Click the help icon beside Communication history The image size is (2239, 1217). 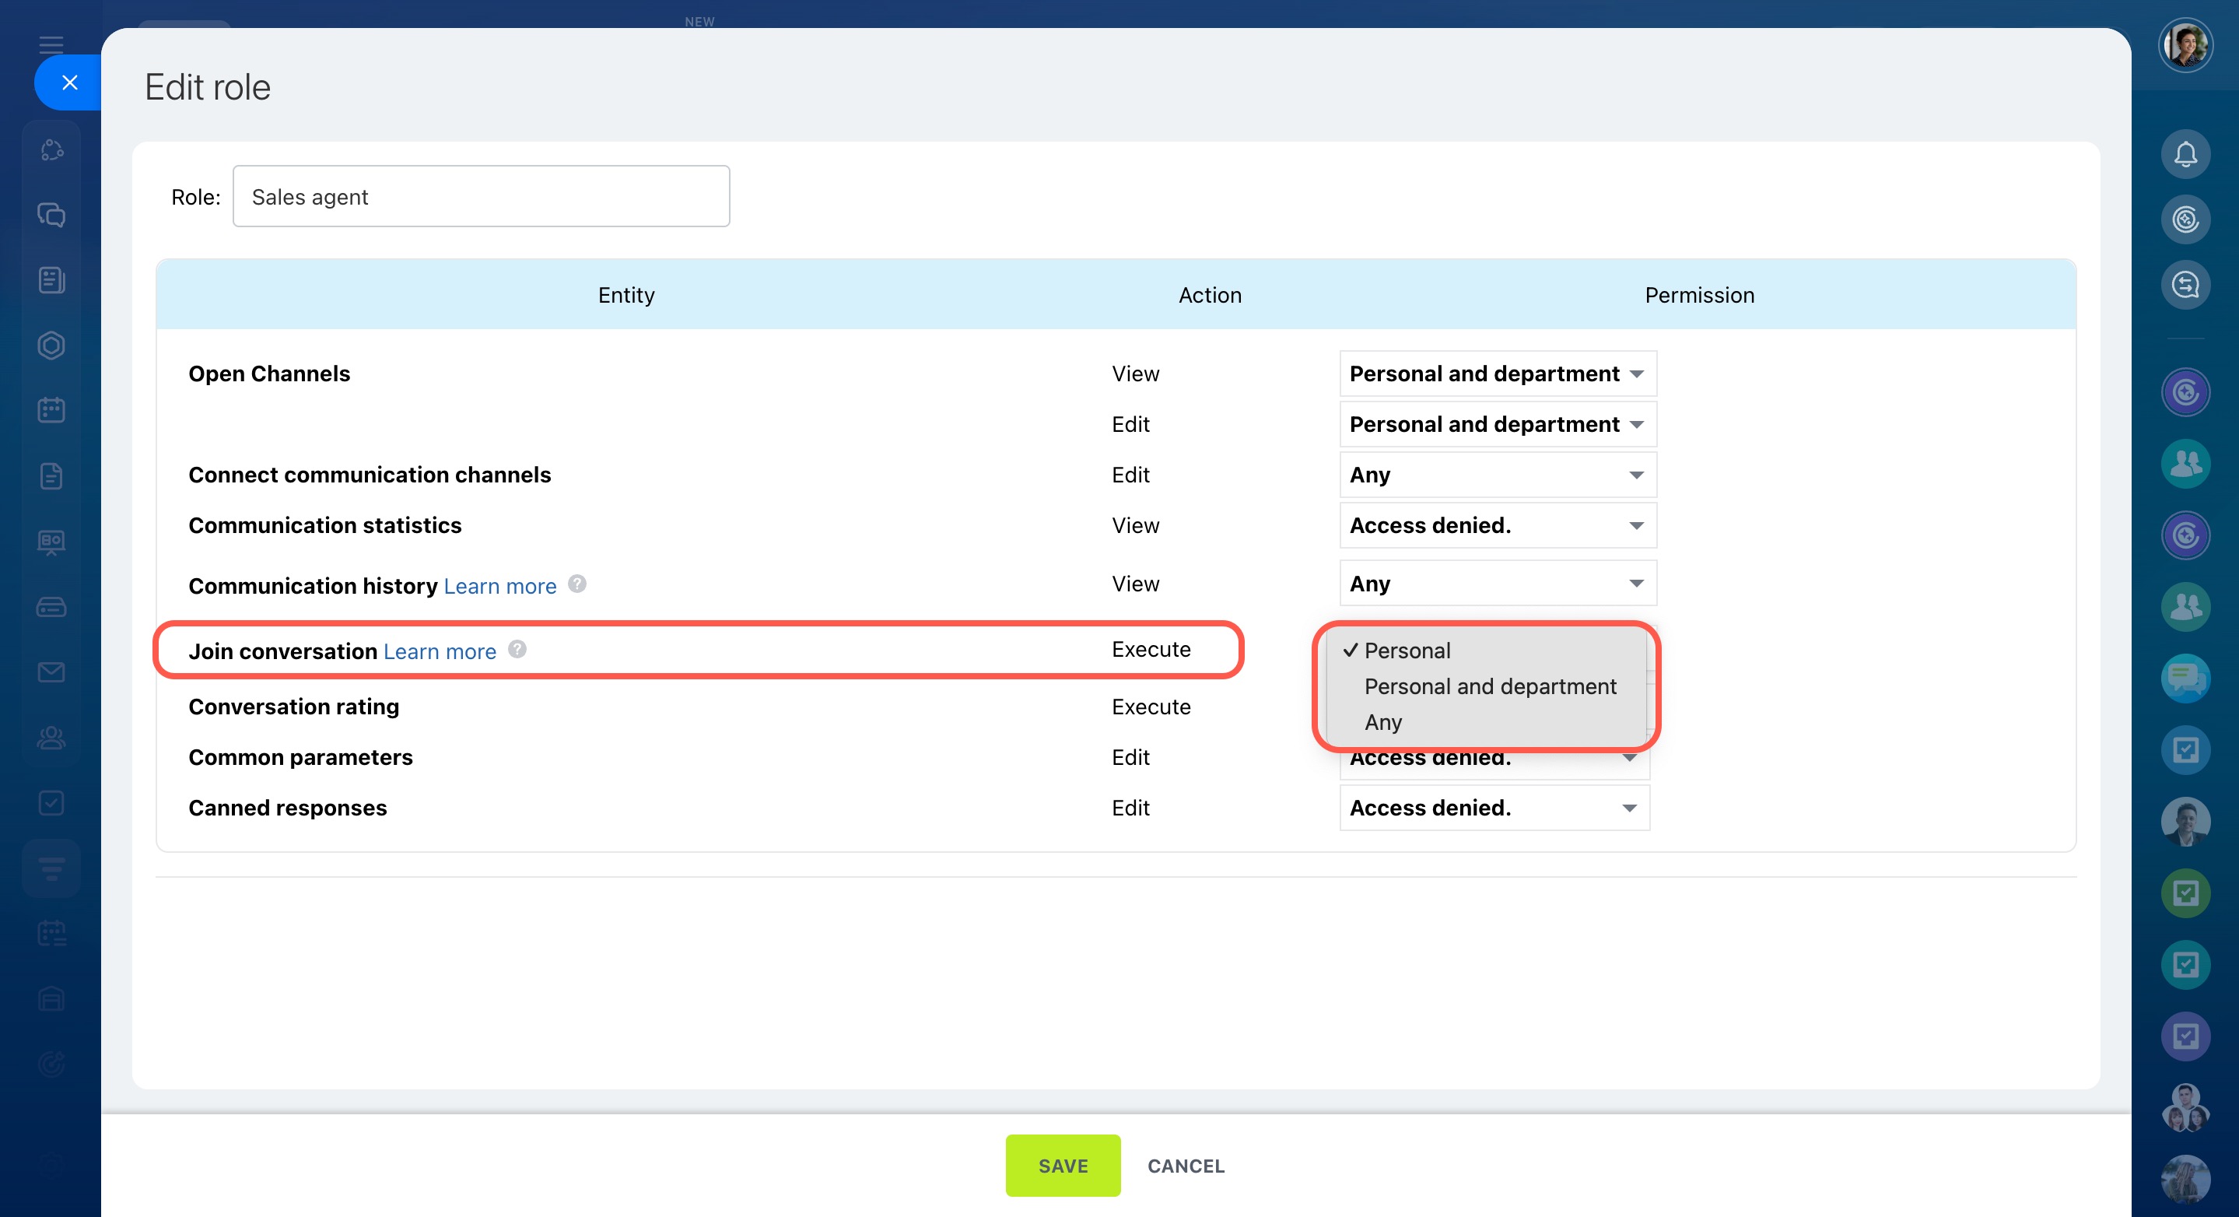(x=577, y=584)
